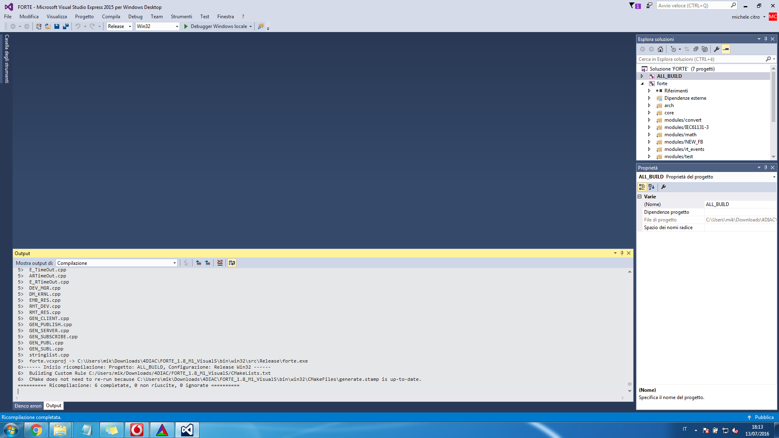Click the Open File toolbar icon
The image size is (779, 438).
48,26
